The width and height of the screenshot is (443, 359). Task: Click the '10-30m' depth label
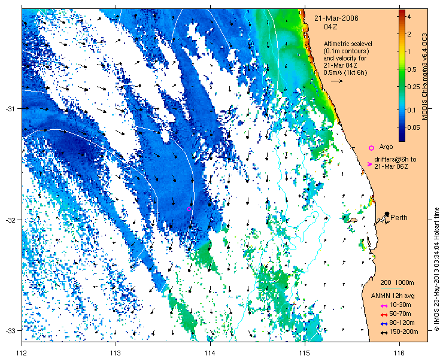coord(400,305)
